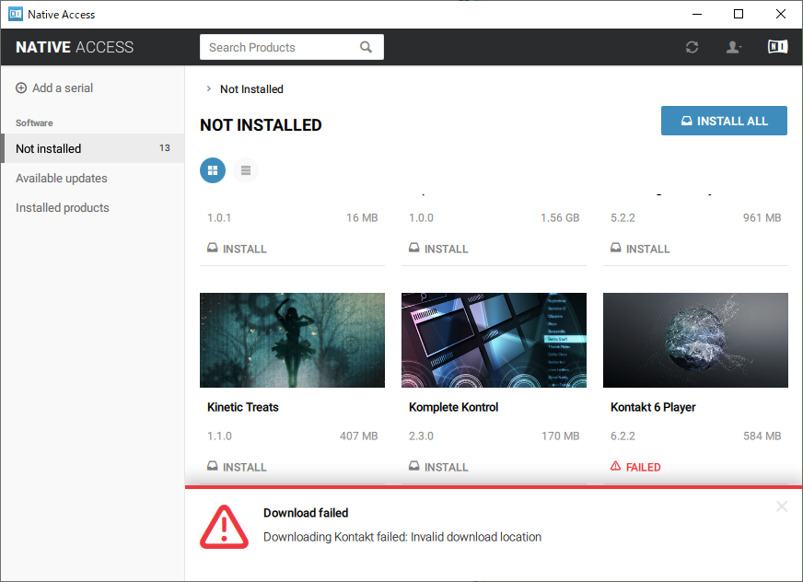803x582 pixels.
Task: Switch to list view
Action: [246, 170]
